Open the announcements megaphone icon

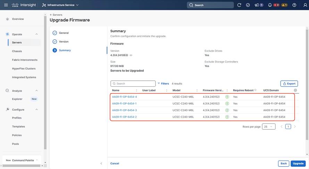pos(257,5)
